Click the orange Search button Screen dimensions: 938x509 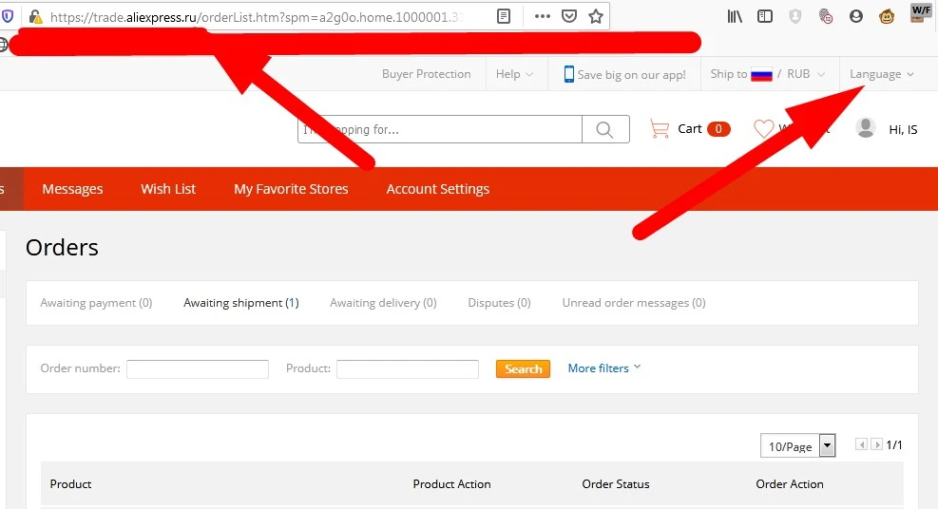click(523, 368)
